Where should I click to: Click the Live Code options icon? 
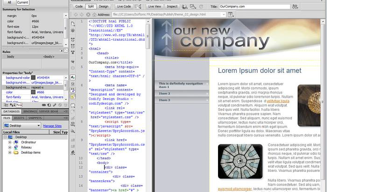[x=138, y=7]
